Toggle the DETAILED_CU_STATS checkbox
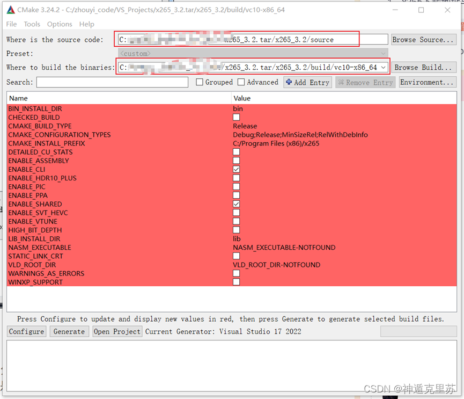Viewport: 464px width, 399px height. pyautogui.click(x=236, y=152)
